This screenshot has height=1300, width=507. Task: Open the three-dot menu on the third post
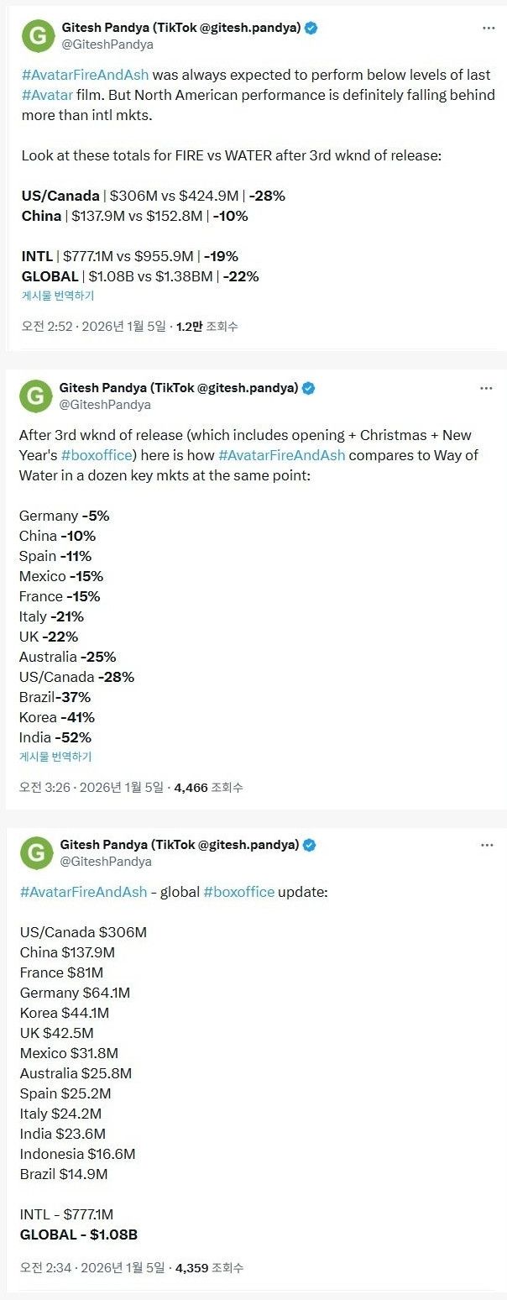pyautogui.click(x=486, y=845)
